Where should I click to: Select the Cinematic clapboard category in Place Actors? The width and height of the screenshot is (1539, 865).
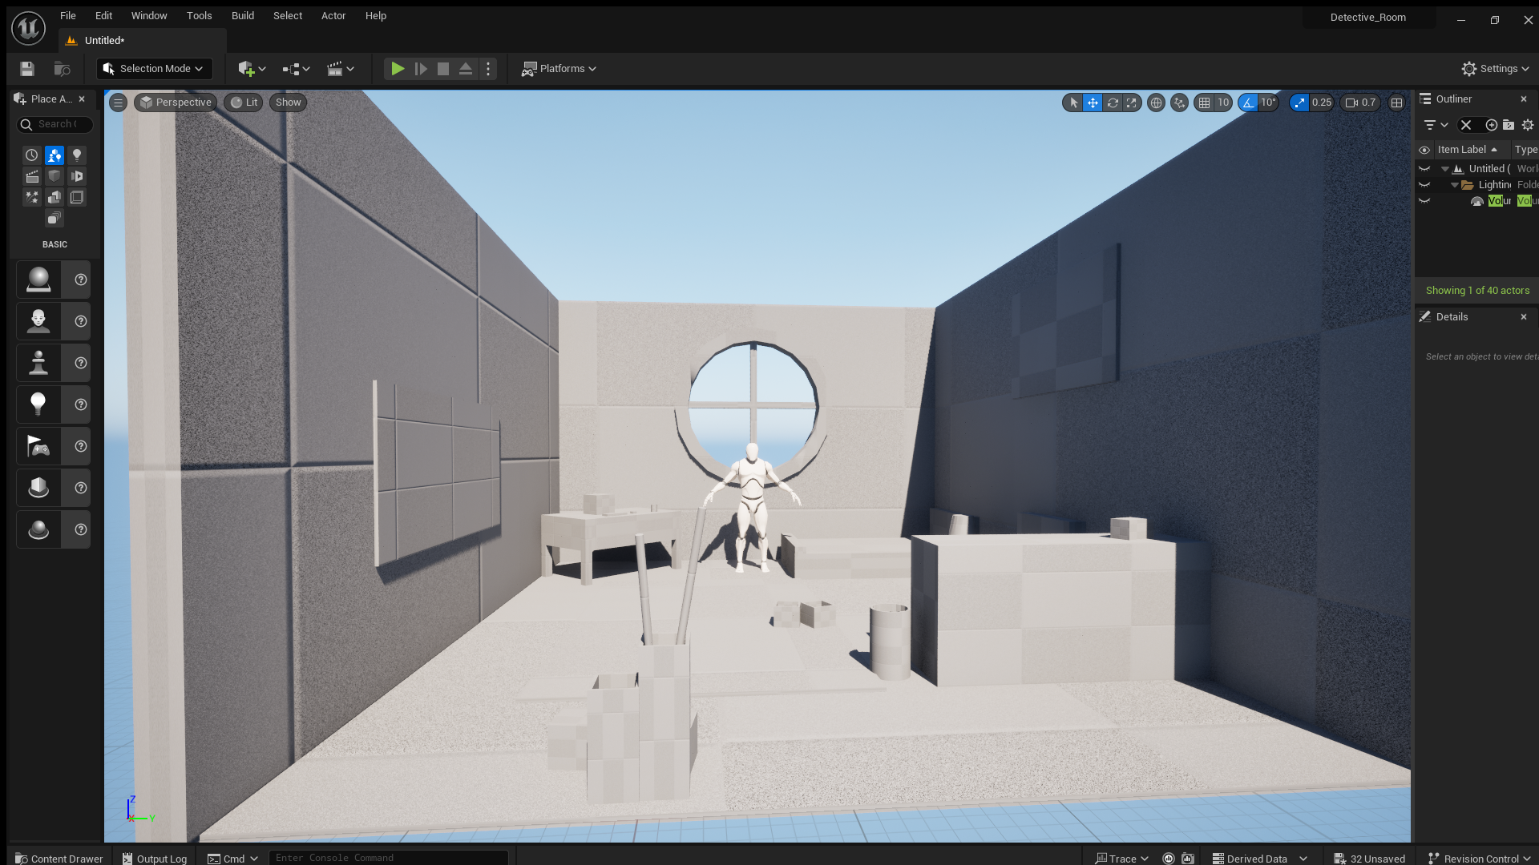click(x=31, y=176)
